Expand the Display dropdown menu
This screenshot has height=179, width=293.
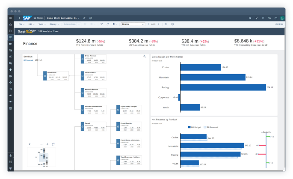53,24
